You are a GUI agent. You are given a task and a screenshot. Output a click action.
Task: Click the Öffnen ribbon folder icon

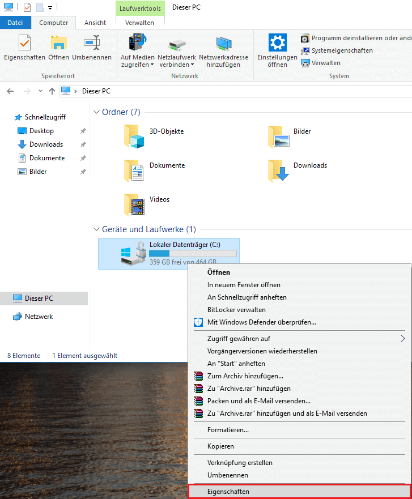58,42
